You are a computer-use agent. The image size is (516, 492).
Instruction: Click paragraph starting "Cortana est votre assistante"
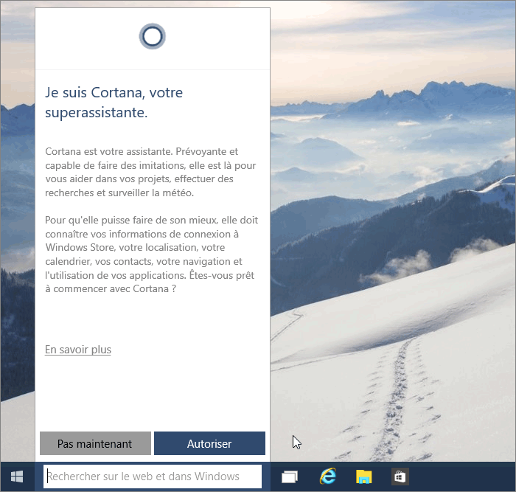150,172
